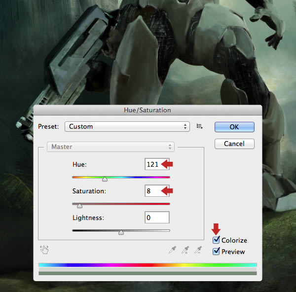Click the Preset: label
296x292 pixels.
tap(48, 126)
